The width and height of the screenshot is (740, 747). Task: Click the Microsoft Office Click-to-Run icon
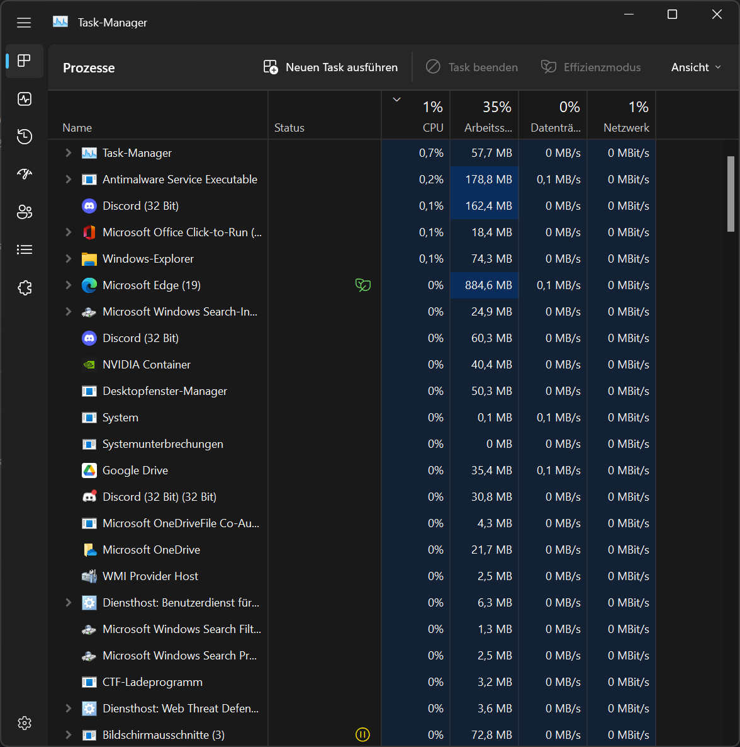point(89,232)
